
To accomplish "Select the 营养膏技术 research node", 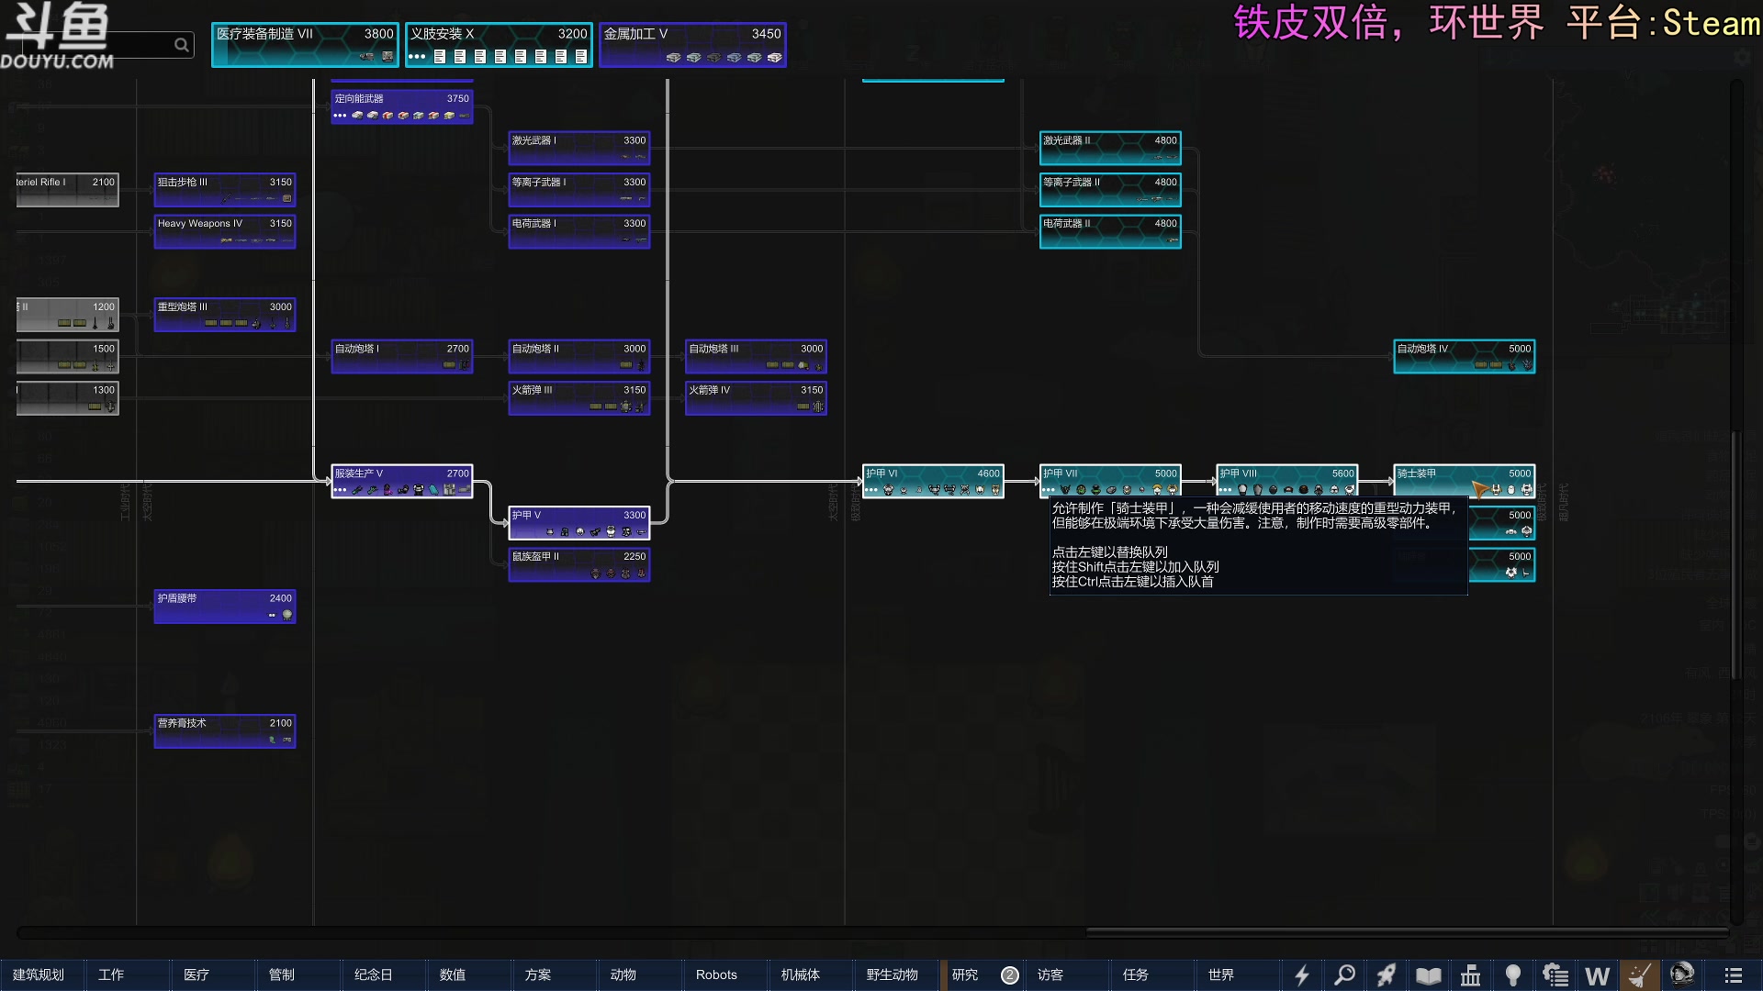I will tap(225, 731).
